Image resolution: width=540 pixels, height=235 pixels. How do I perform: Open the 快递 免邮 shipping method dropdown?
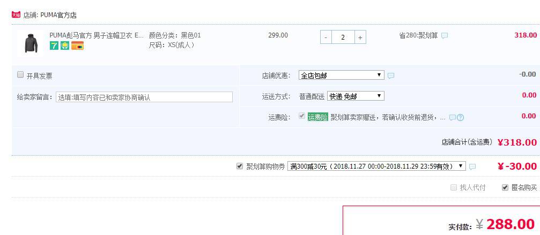[x=356, y=96]
